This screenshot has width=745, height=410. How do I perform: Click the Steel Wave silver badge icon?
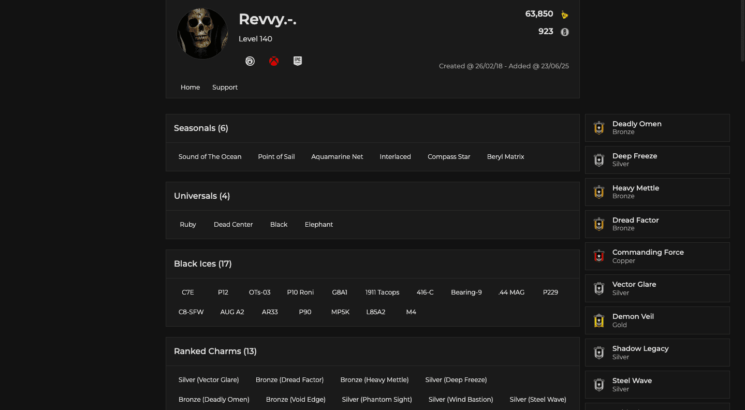point(598,385)
